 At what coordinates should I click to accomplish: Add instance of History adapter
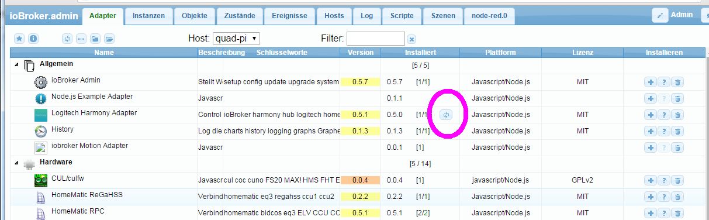coord(650,131)
